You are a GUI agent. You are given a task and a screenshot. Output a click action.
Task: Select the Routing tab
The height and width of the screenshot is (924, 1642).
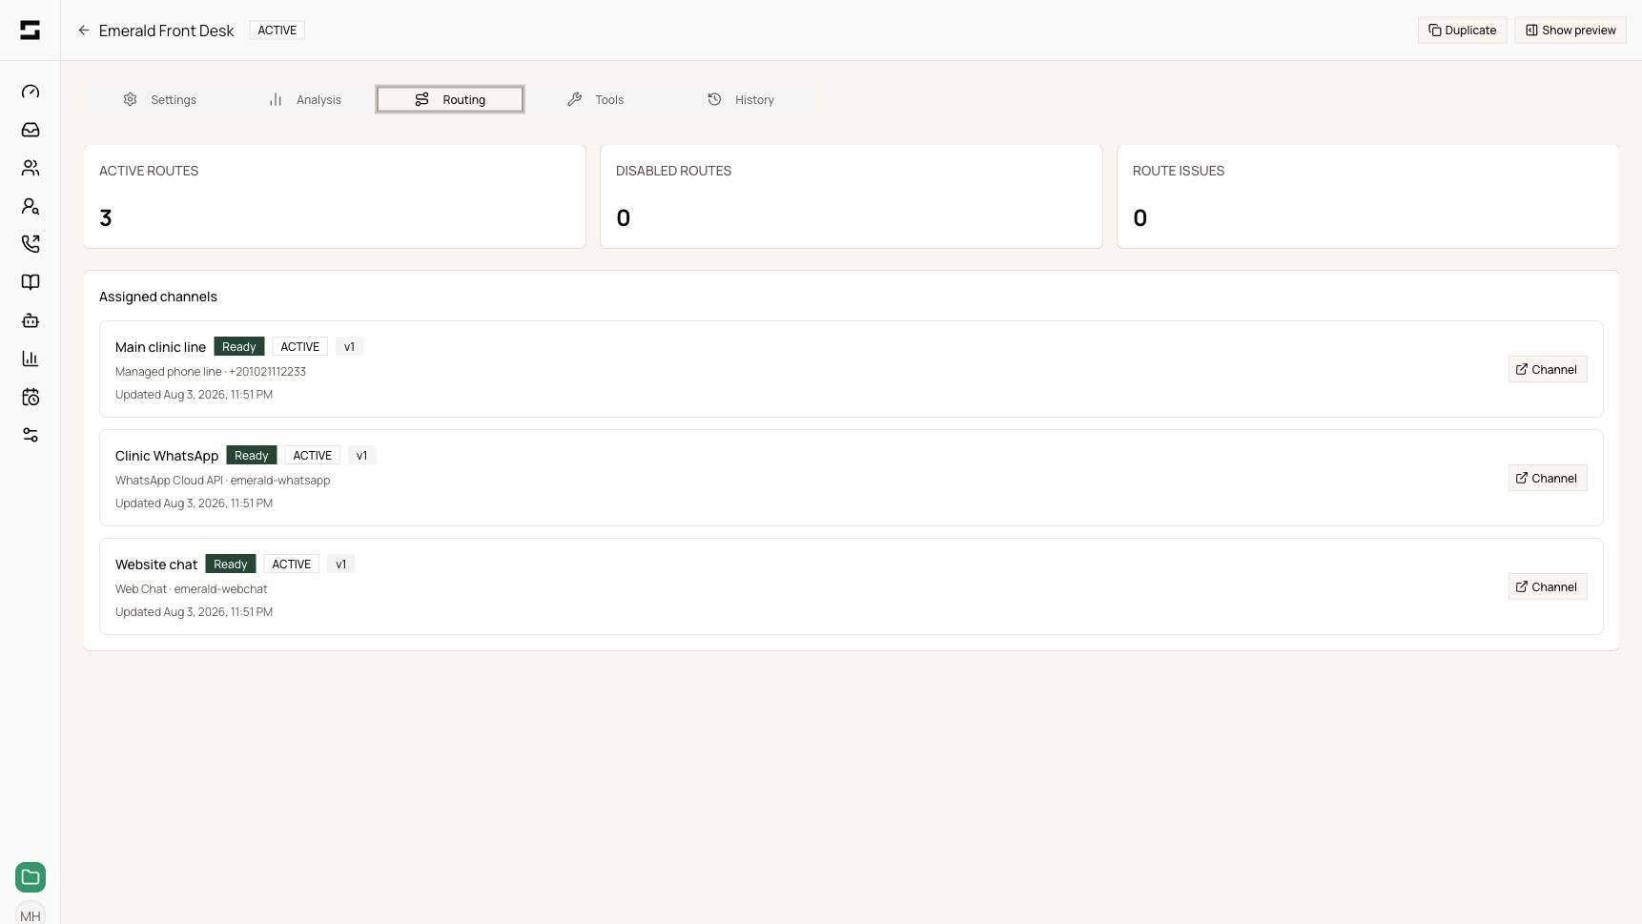[x=450, y=99]
